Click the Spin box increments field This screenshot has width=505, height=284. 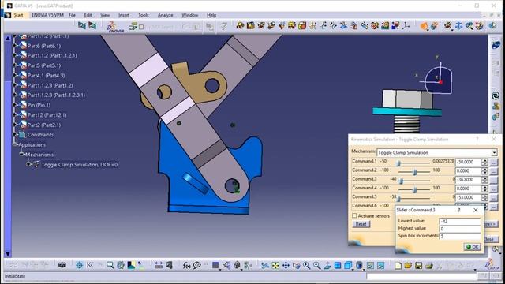coord(459,236)
